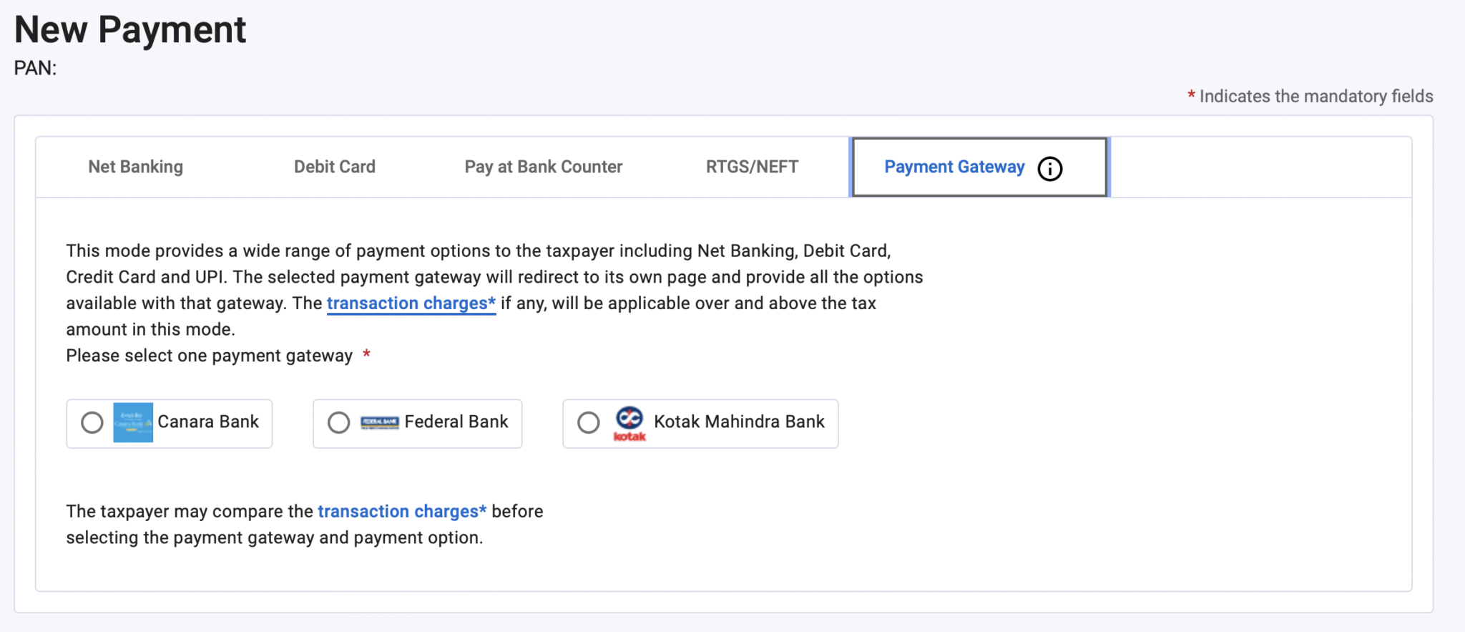
Task: Click the Federal Bank logo image
Action: pos(379,422)
